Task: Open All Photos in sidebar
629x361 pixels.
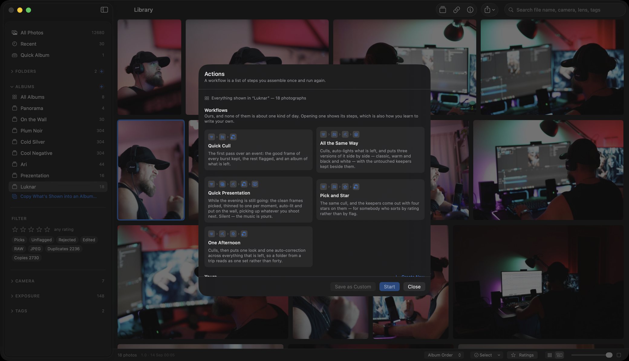Action: (x=58, y=33)
